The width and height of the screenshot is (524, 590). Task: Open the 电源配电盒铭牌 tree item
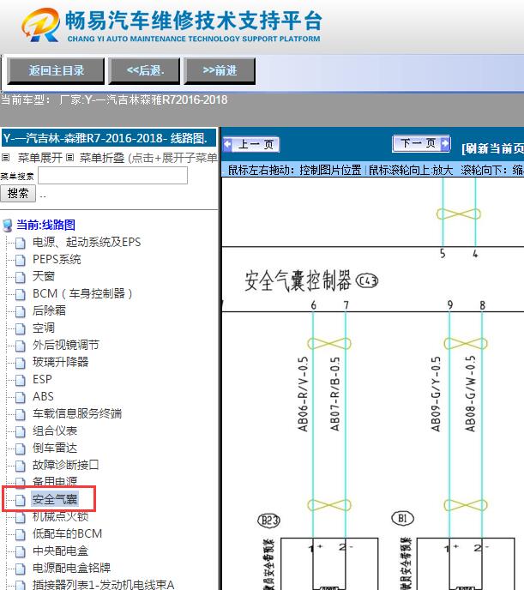(71, 568)
